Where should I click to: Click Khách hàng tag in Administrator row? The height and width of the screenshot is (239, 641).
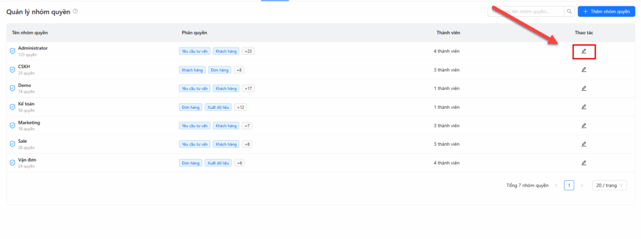tap(226, 51)
